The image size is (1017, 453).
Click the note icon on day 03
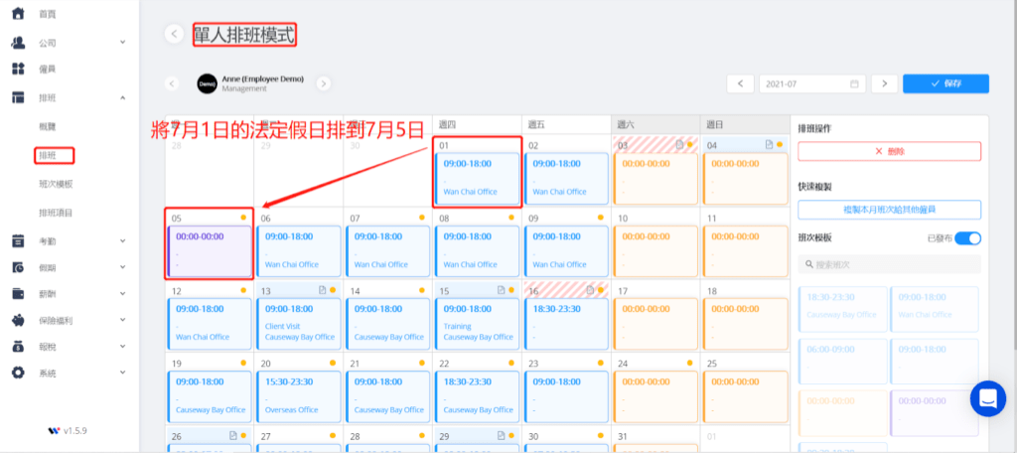coord(679,145)
